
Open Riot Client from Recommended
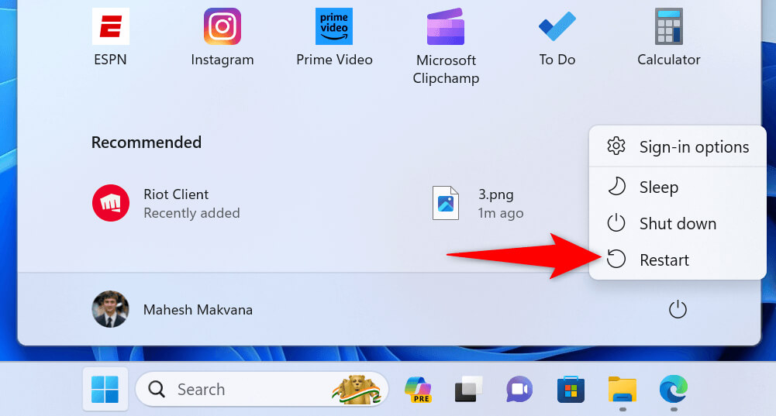click(x=166, y=203)
